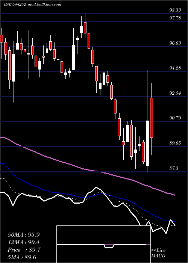Click the 97.78 price level label

[x=175, y=18]
